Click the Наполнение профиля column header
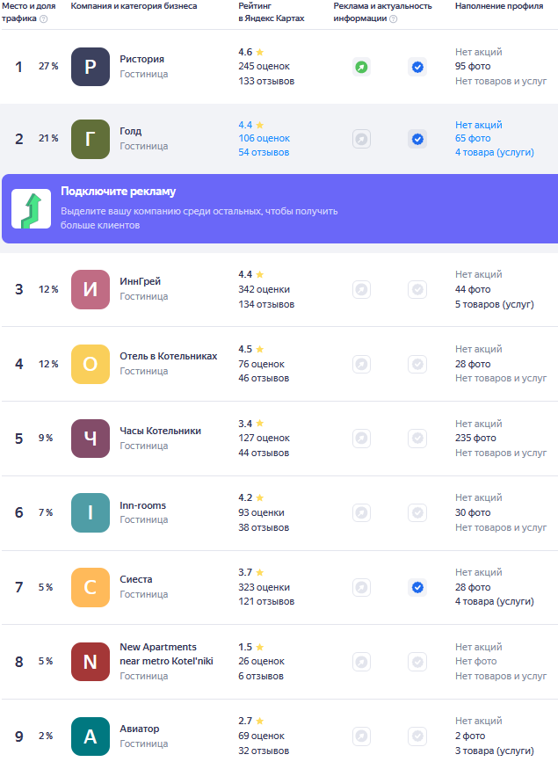558x769 pixels. [499, 6]
